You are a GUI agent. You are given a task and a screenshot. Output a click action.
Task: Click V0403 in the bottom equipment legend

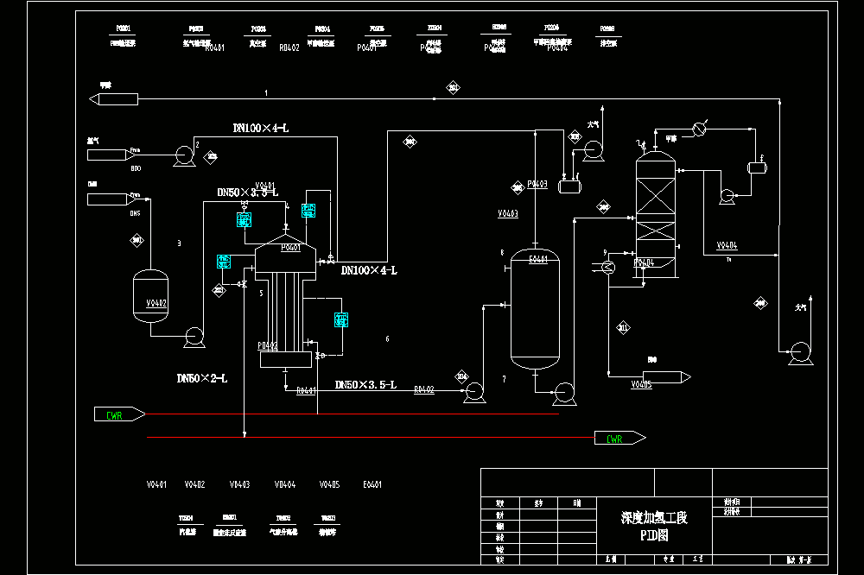pyautogui.click(x=239, y=484)
